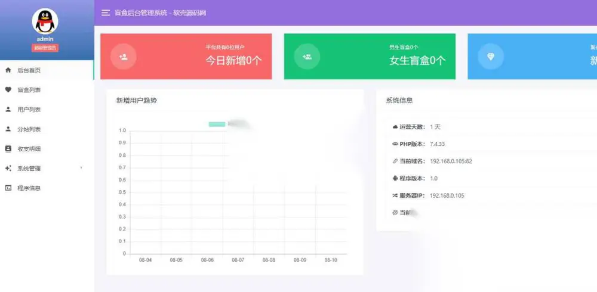Viewport: 597px width, 292px height.
Task: Click the sparkle icon beside 系统管理
Action: coord(8,169)
